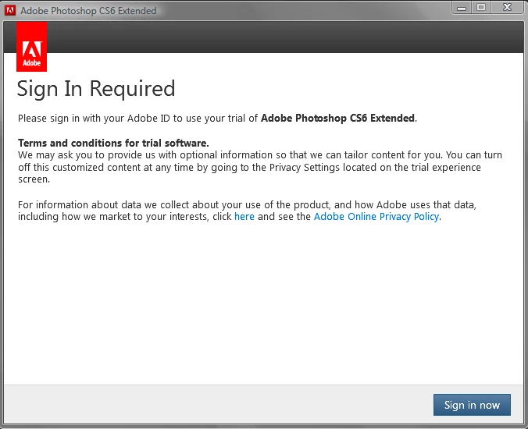Image resolution: width=528 pixels, height=429 pixels.
Task: Click 'Terms and conditions for trial software.' text
Action: [x=113, y=143]
